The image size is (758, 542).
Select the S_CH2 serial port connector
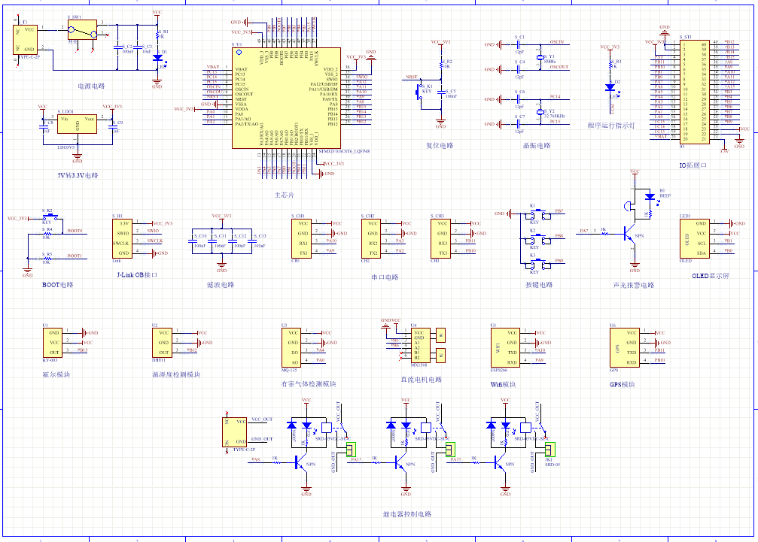371,238
